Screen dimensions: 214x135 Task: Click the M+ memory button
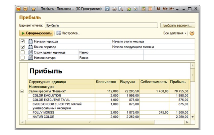[x=165, y=9]
